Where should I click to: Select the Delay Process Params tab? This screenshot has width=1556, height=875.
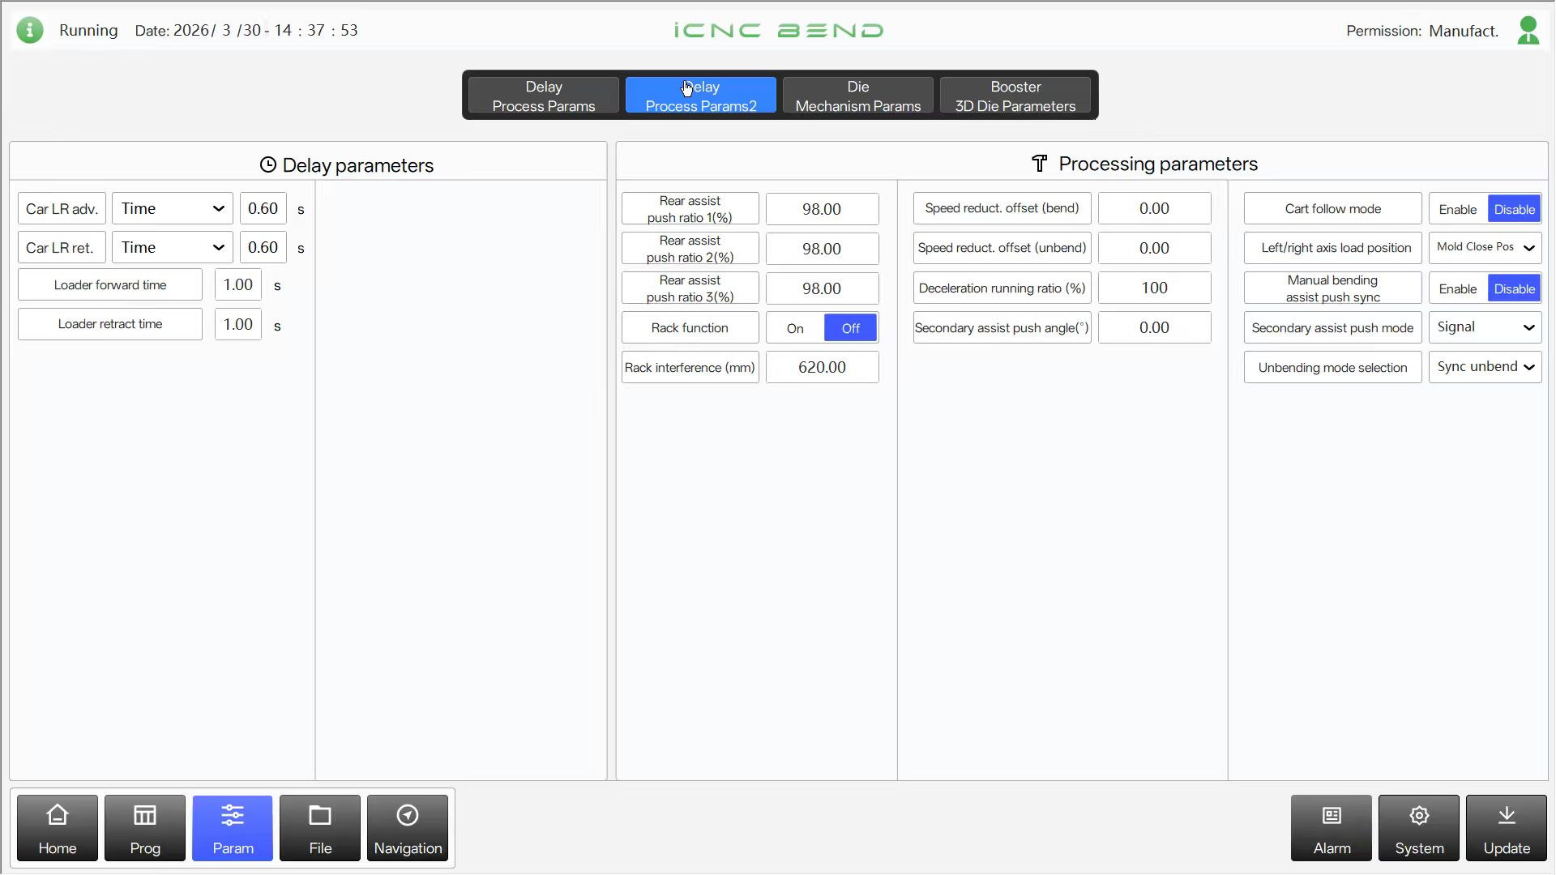coord(543,96)
